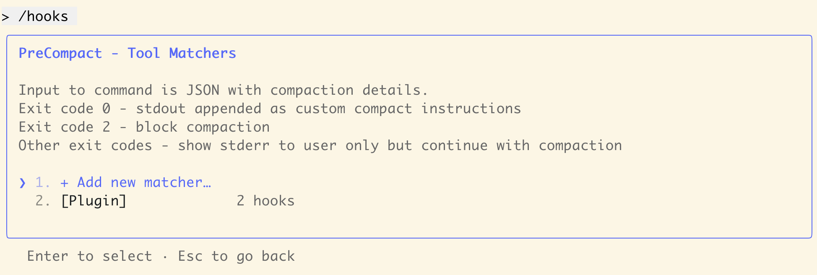
Task: Click the prompt chevron before /hooks
Action: 6,17
